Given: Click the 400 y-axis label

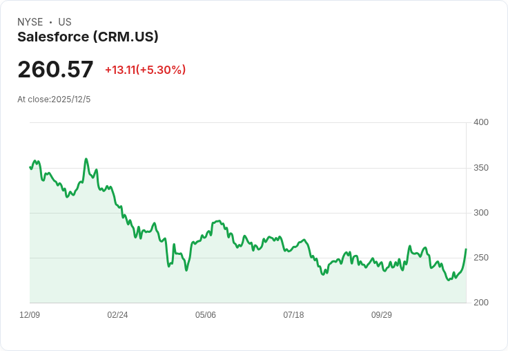Looking at the screenshot, I should click(x=480, y=122).
